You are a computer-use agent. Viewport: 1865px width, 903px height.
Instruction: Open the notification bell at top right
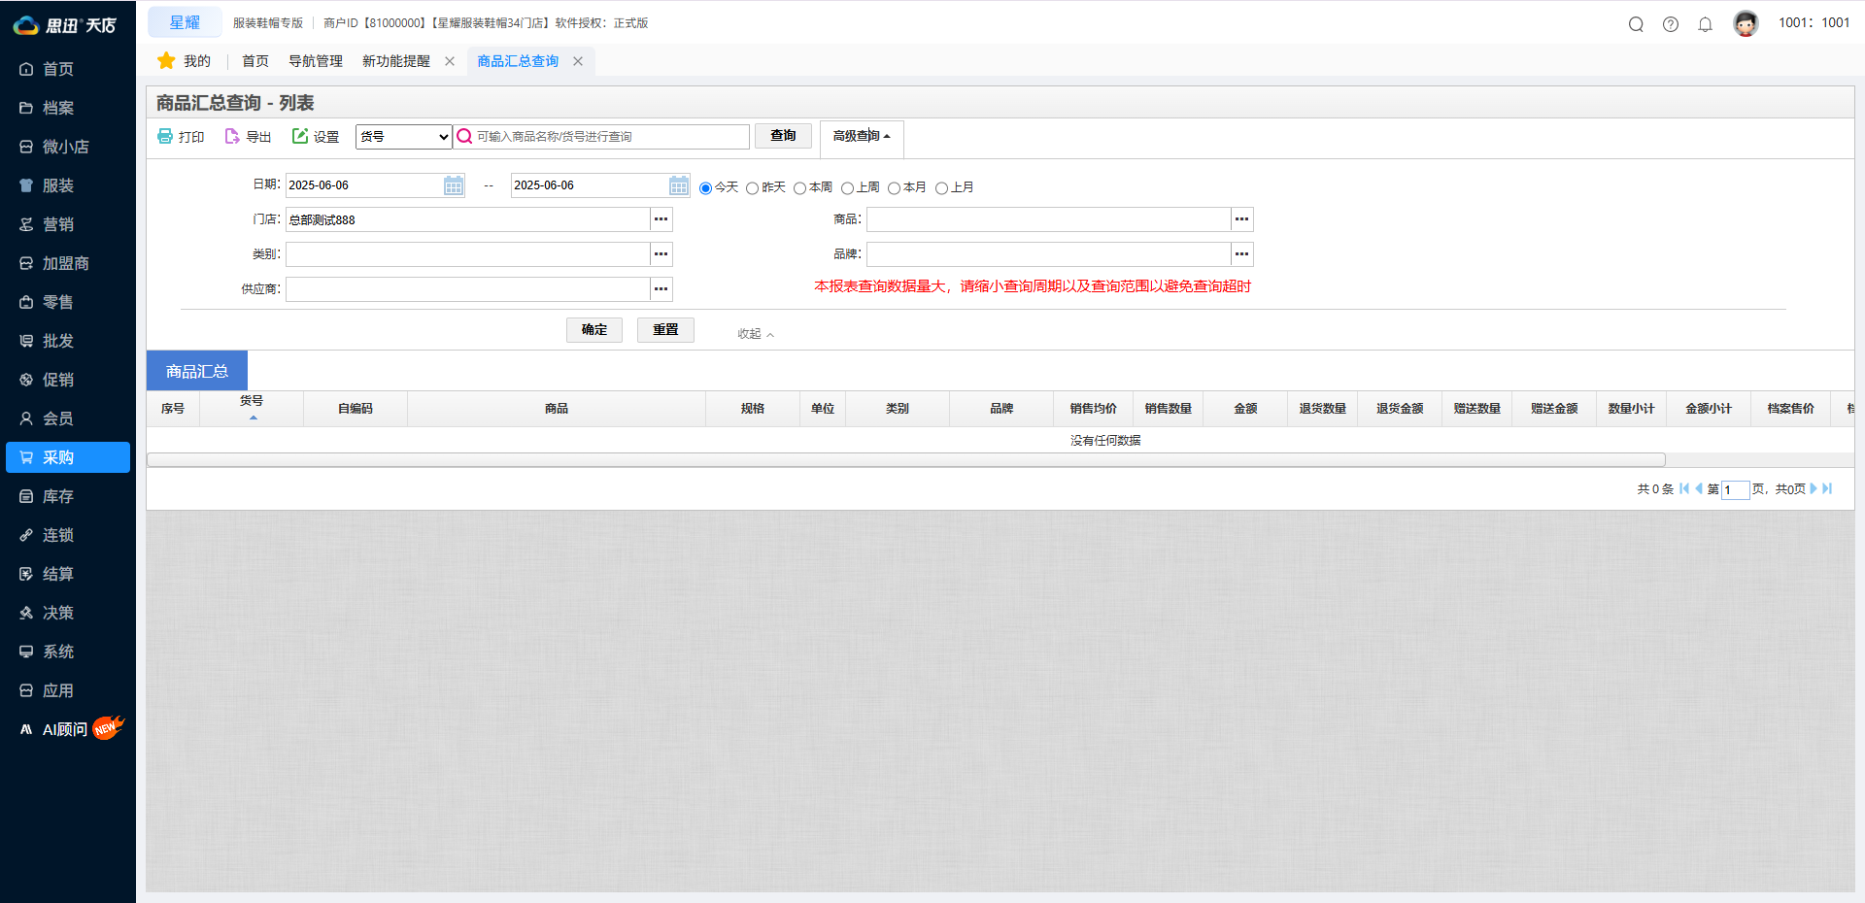pos(1706,23)
